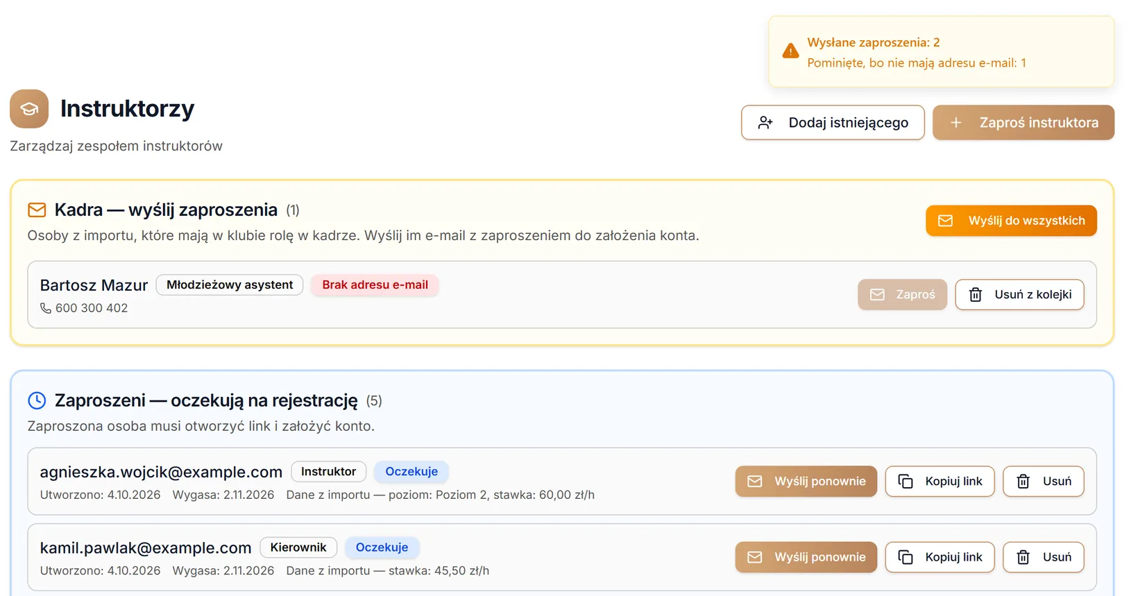Click import details with stawka 45,50 zł/h
This screenshot has height=596, width=1138.
[388, 571]
